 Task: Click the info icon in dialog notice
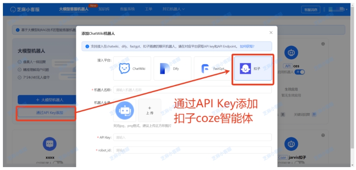[x=87, y=47]
